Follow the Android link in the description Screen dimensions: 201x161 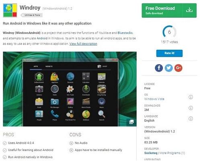click(x=42, y=38)
